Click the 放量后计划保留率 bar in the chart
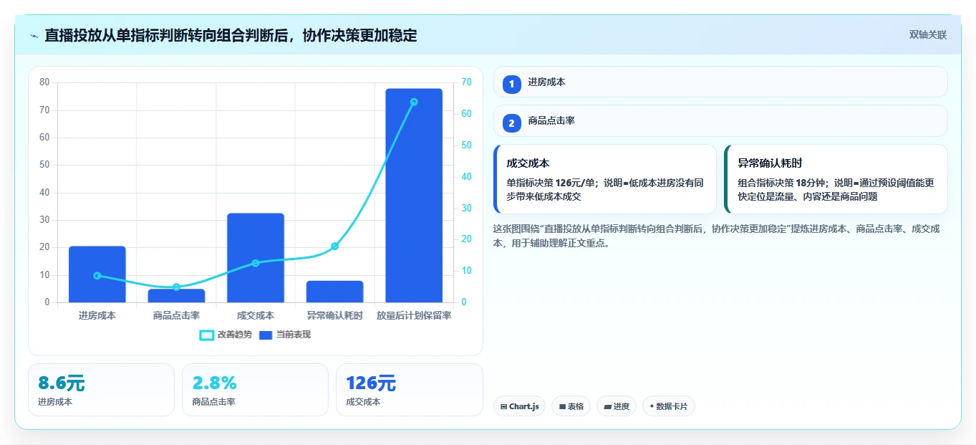 click(414, 196)
